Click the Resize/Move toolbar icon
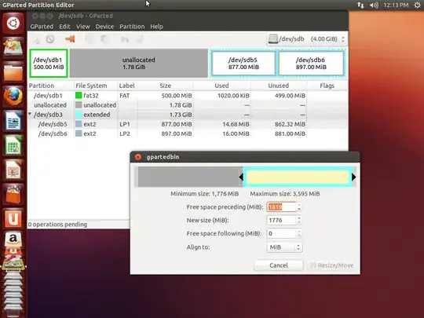Viewport: 424px width, 318px height. pyautogui.click(x=71, y=39)
